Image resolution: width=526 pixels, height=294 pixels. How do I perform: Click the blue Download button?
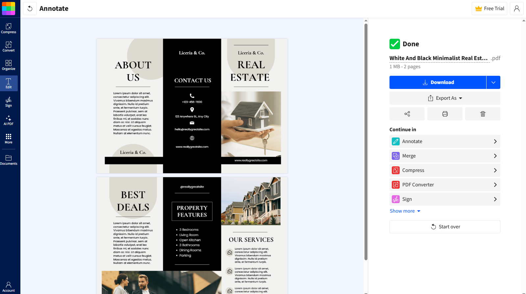438,82
